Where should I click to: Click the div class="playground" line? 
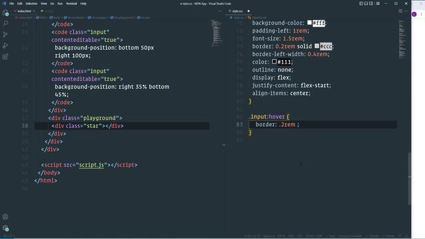point(85,118)
